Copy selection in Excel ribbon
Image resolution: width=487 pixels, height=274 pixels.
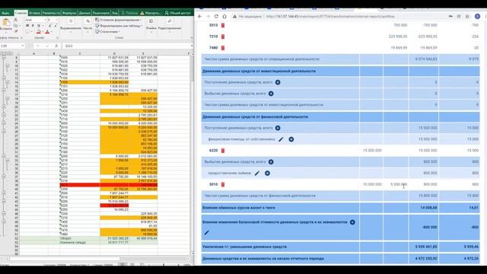16,25
